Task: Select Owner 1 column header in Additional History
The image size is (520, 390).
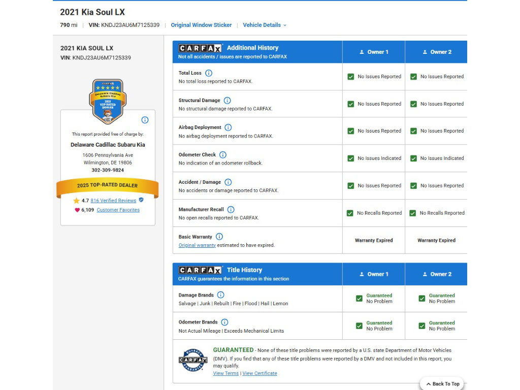Action: click(x=374, y=52)
